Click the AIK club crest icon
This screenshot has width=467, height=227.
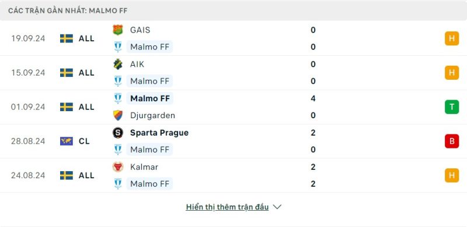pos(118,64)
